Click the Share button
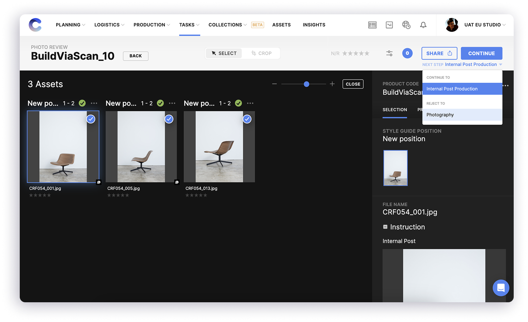 (x=439, y=53)
